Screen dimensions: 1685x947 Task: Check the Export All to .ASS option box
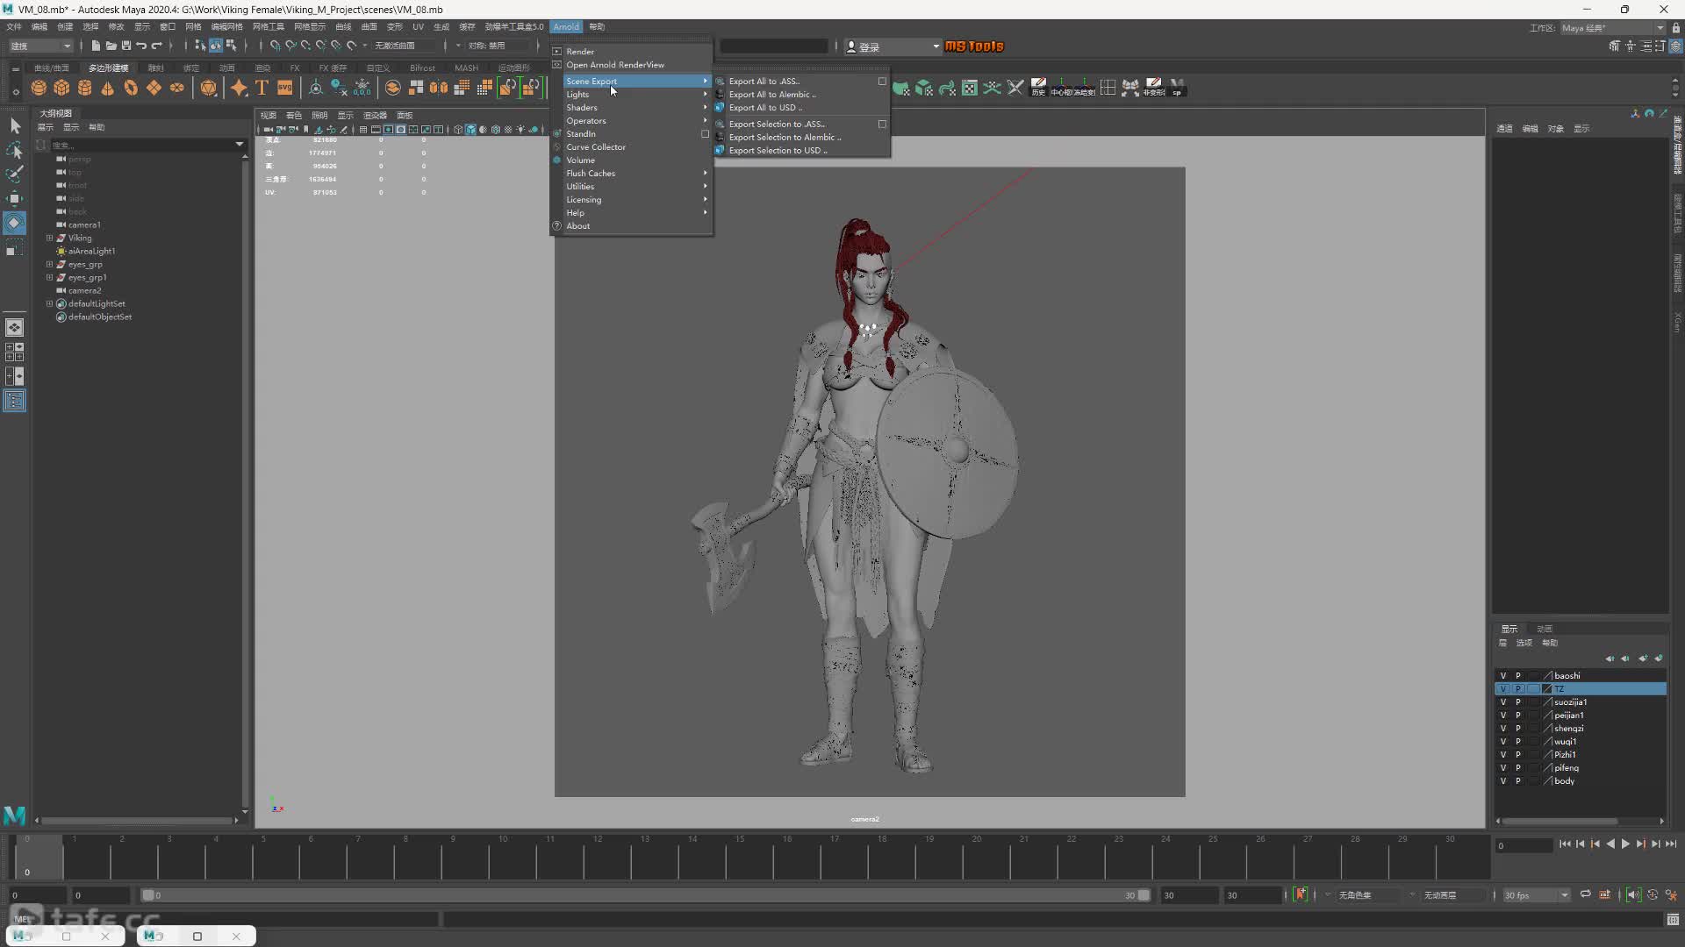point(882,82)
